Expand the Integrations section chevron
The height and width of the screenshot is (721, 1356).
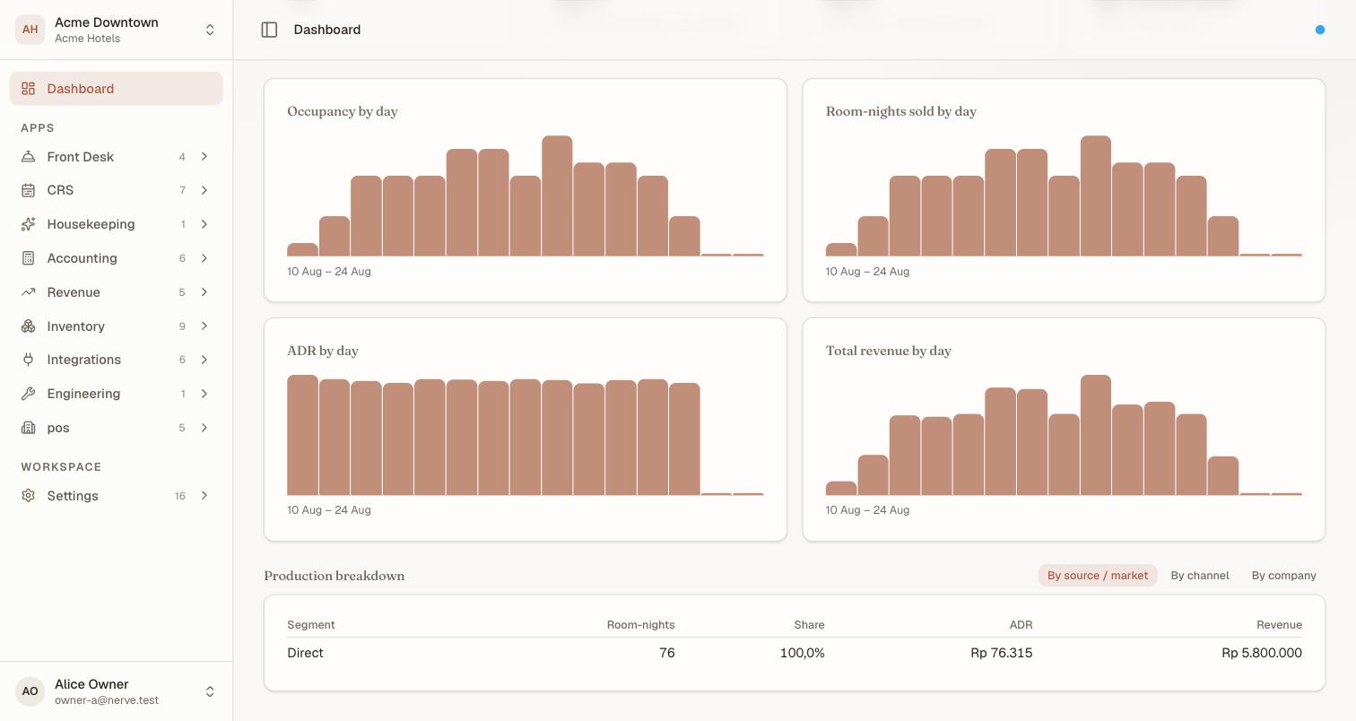click(204, 360)
